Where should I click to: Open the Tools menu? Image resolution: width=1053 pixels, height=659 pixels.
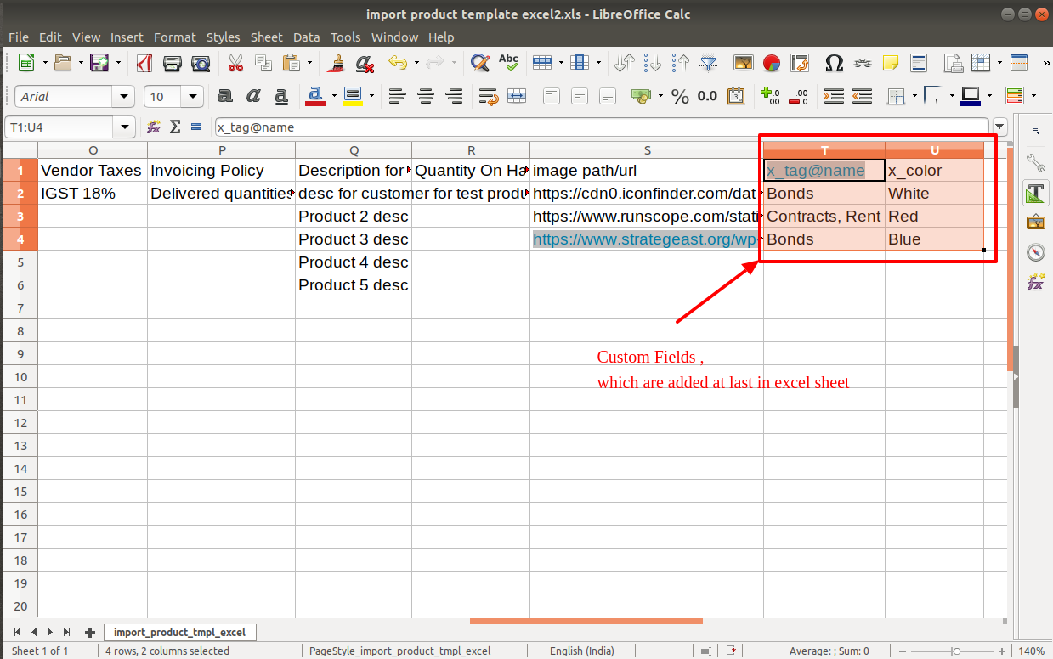pos(346,37)
